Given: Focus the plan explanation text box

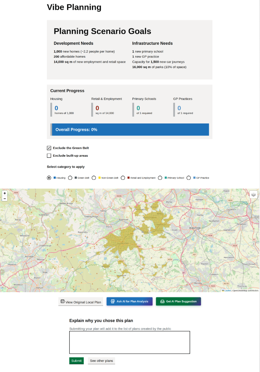Looking at the screenshot, I should [129, 342].
